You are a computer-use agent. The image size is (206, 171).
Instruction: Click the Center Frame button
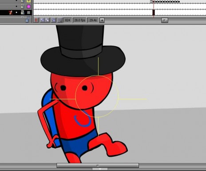click(36, 20)
